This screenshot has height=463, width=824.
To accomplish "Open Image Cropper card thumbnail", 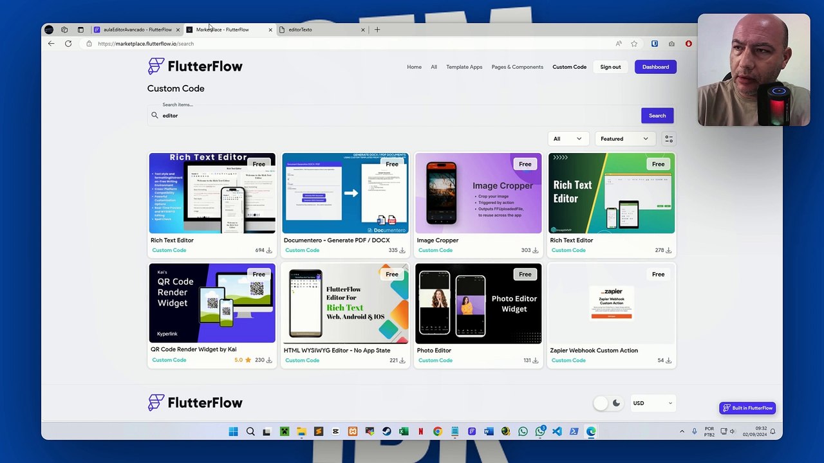I will [478, 193].
